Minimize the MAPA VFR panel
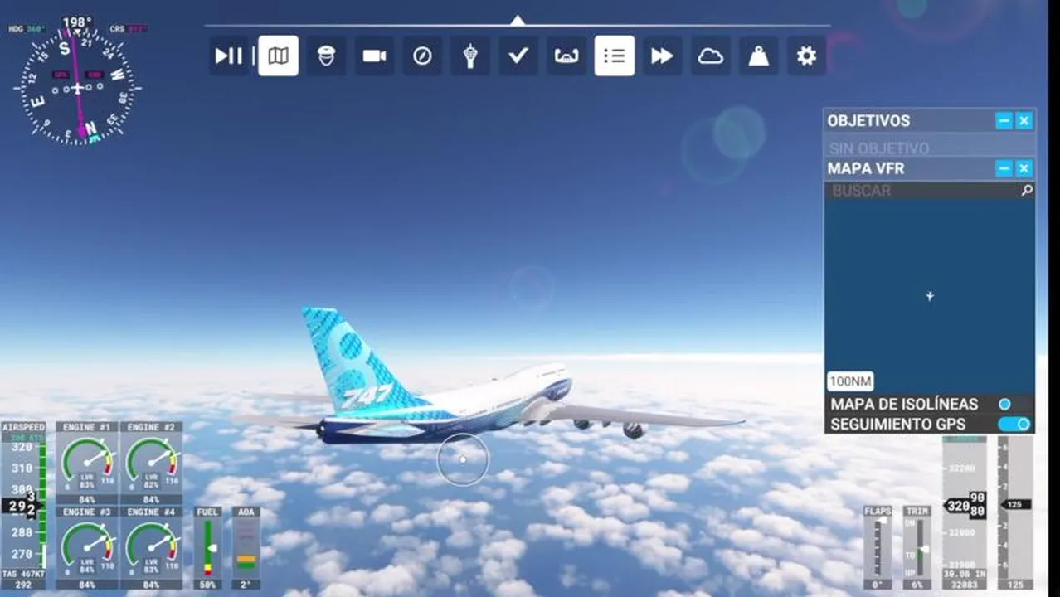1060x597 pixels. 1004,168
